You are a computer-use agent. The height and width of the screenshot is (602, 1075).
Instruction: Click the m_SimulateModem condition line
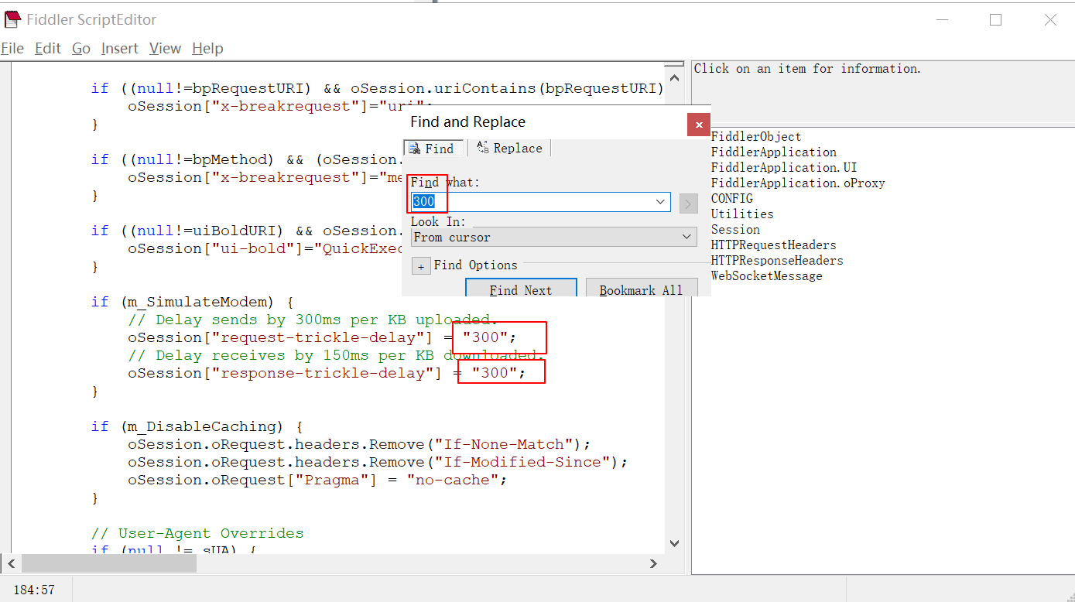pos(192,302)
